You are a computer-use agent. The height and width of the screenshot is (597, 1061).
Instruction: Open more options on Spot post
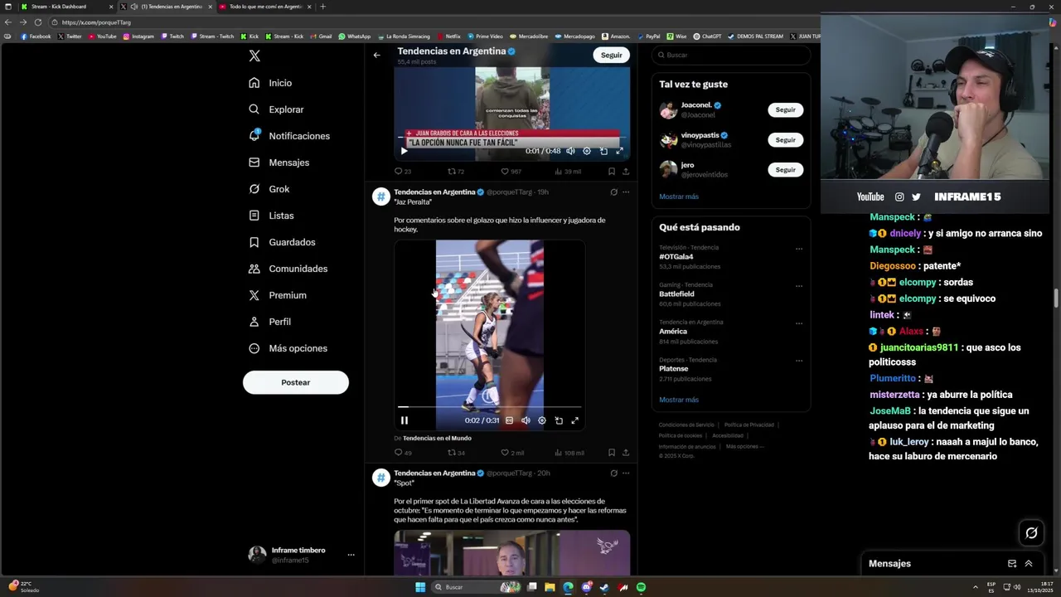626,473
